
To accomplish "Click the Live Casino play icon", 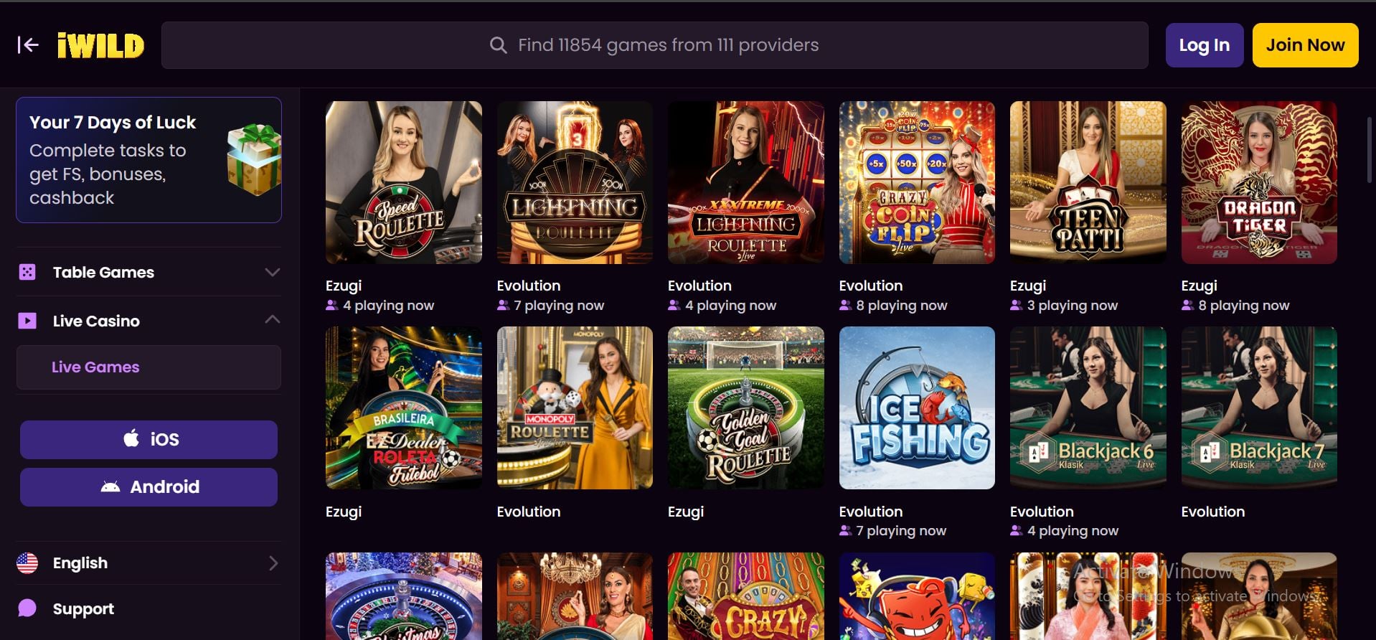I will 27,321.
